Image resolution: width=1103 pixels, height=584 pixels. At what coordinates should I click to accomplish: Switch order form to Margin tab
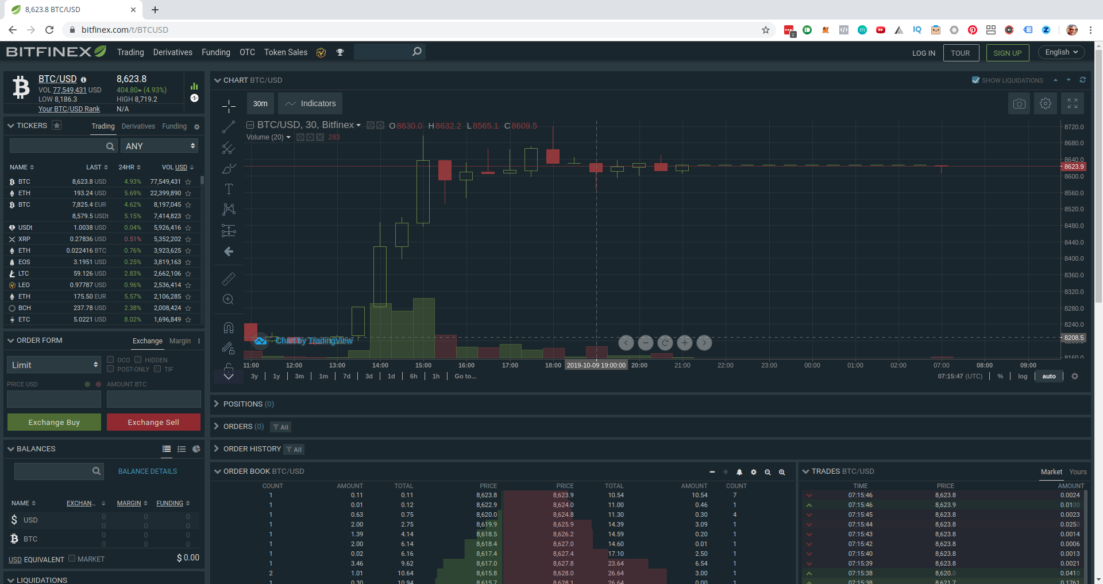tap(180, 341)
